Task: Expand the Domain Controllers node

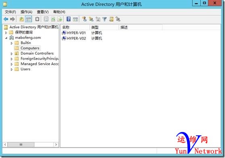Action: coord(12,54)
